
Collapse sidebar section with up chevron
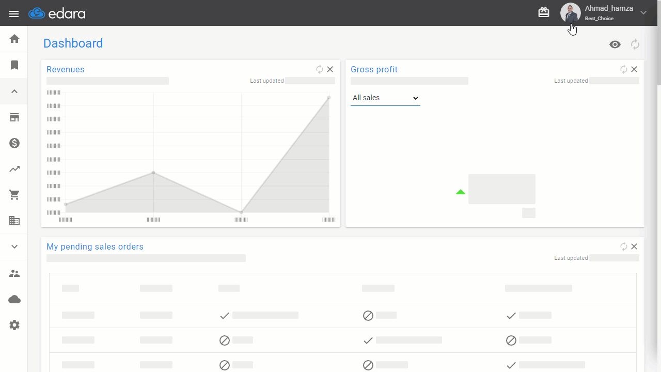14,91
